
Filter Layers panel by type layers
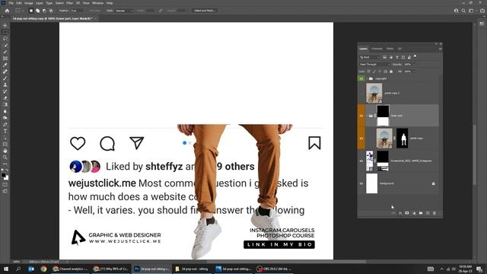[397, 57]
